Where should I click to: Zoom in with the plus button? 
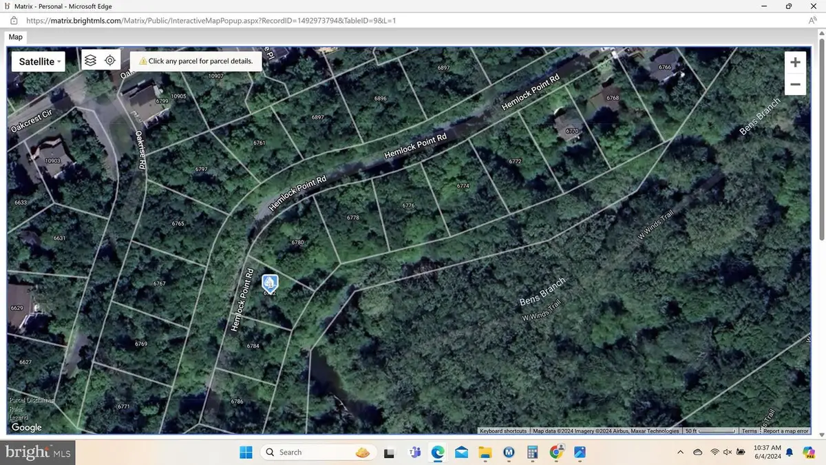tap(795, 63)
